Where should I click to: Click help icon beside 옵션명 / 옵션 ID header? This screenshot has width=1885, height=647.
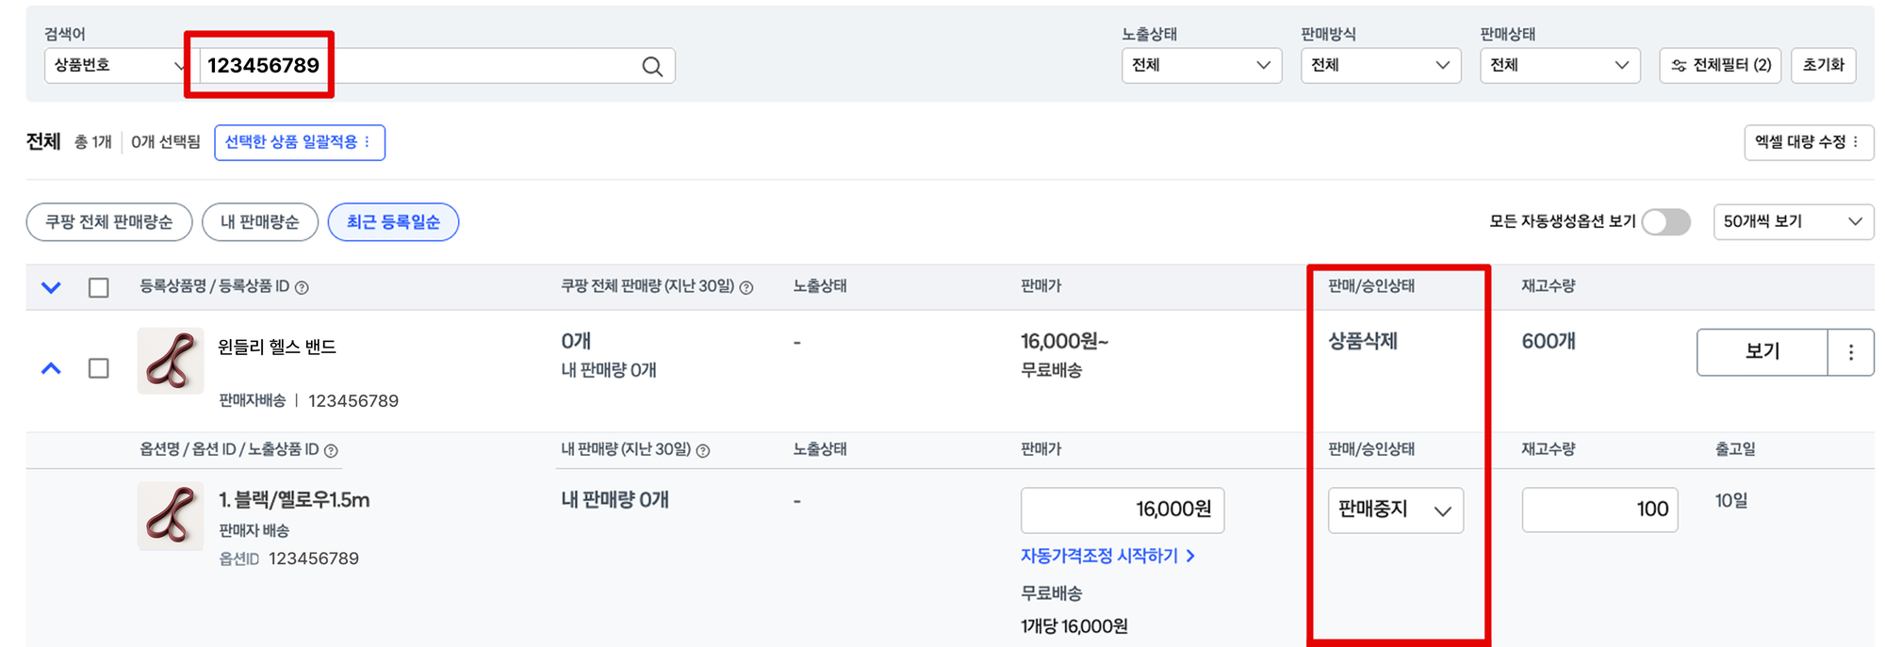coord(331,449)
